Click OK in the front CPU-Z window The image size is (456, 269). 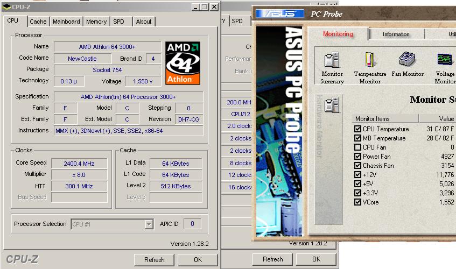198,260
